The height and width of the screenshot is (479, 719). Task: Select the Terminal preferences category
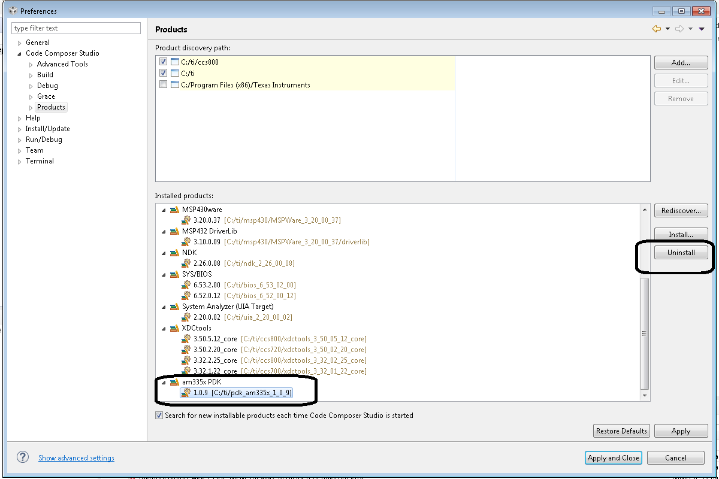tap(40, 161)
